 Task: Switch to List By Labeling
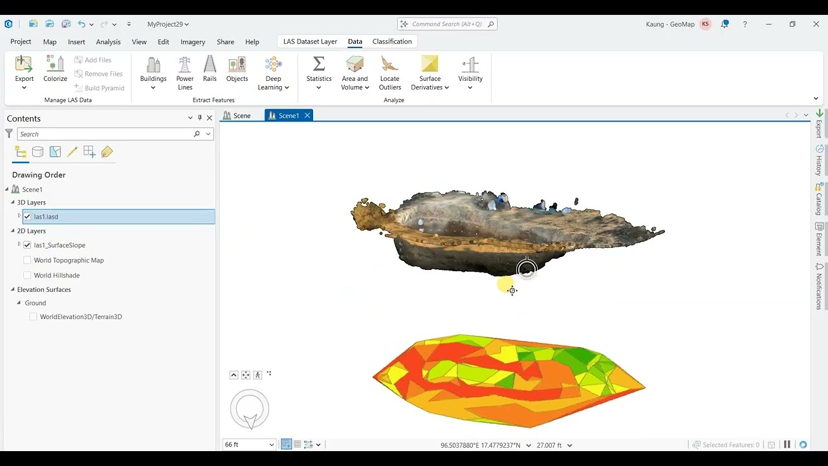pos(107,152)
